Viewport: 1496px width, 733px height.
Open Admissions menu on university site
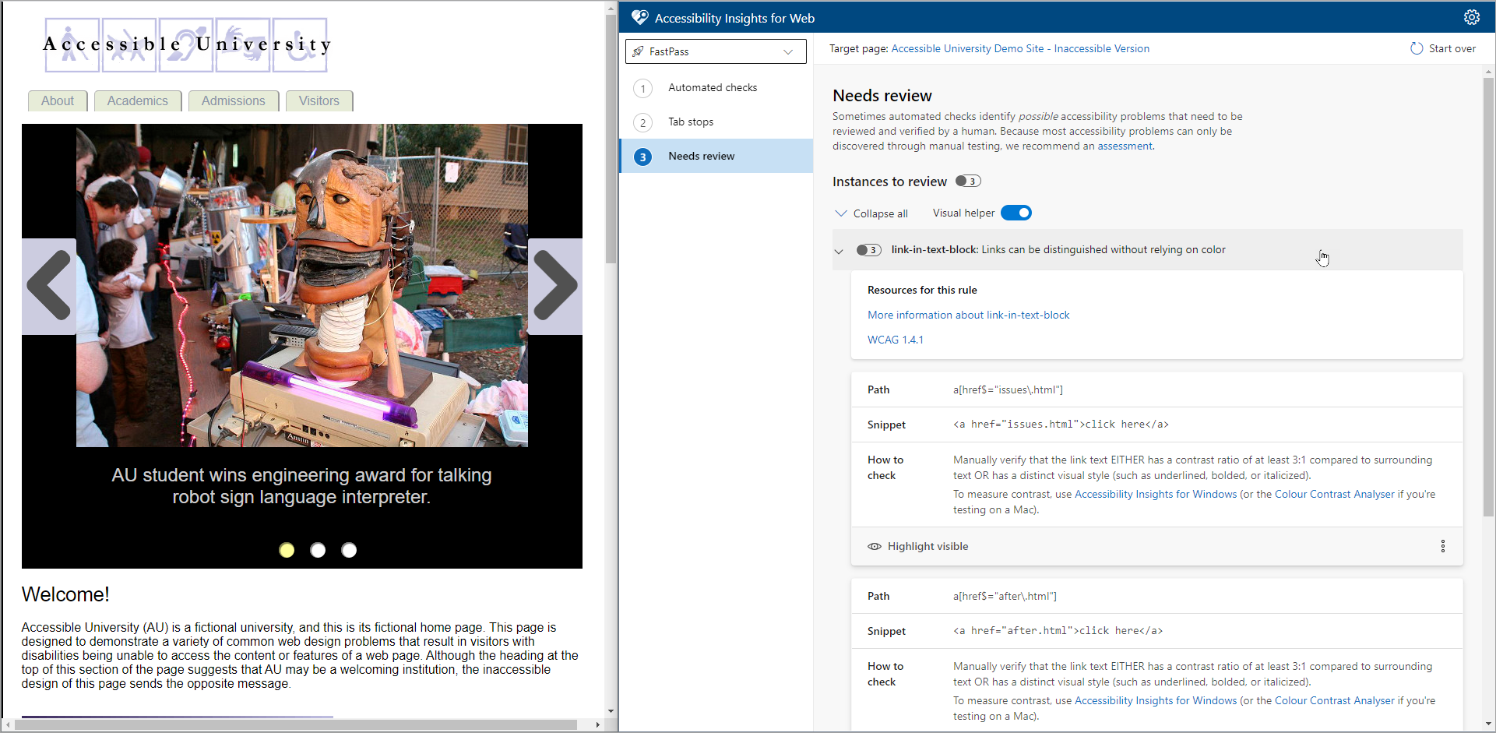234,100
